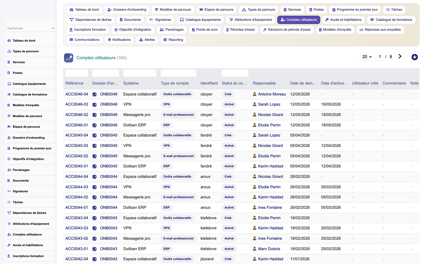The image size is (427, 264).
Task: Click Référence filter input field
Action: (77, 73)
